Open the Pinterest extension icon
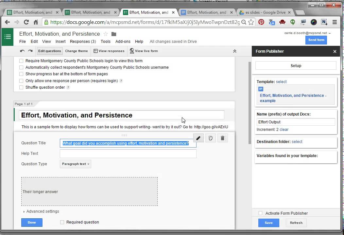Image resolution: width=344 pixels, height=235 pixels. [261, 22]
